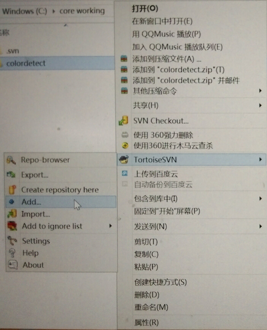The height and width of the screenshot is (330, 267).
Task: Click the Settings wrench icon
Action: (12, 240)
